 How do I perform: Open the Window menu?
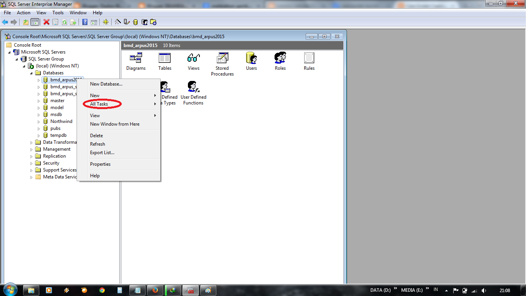(x=78, y=12)
